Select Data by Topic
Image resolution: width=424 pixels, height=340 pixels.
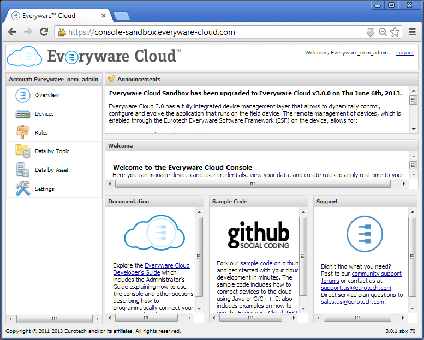coord(54,151)
